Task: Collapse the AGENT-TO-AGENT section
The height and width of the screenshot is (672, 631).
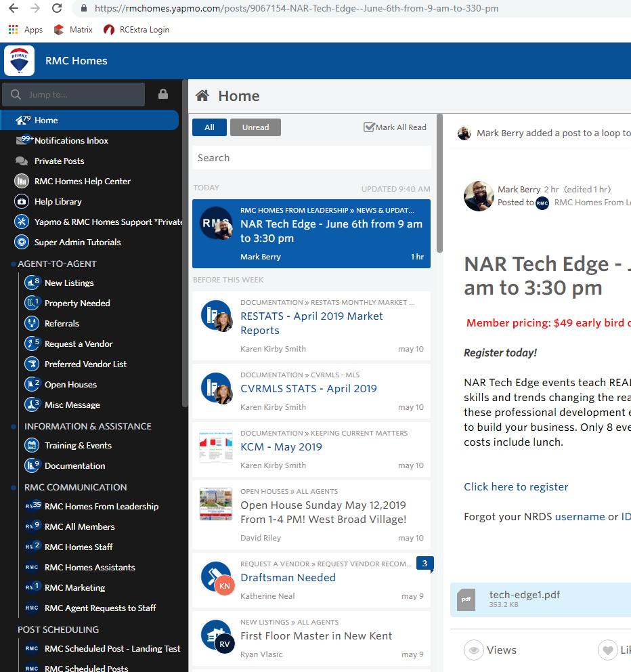Action: (x=57, y=264)
